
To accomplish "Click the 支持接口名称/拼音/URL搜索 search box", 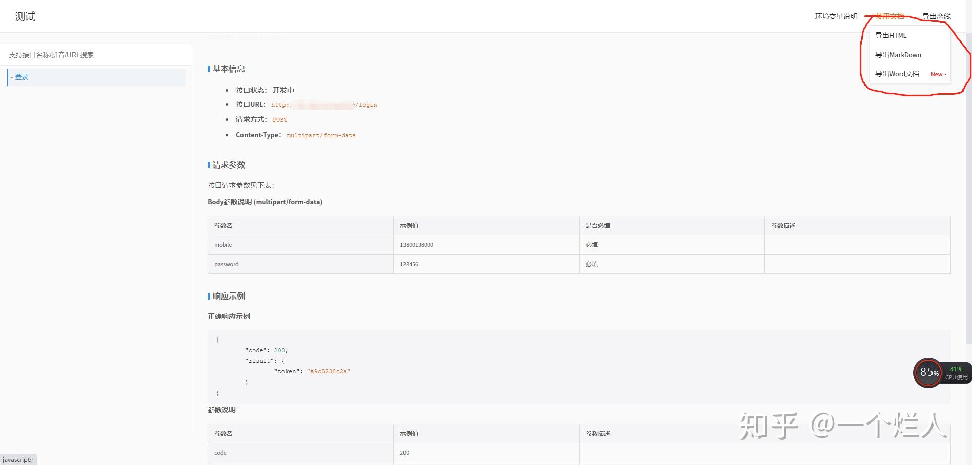I will tap(96, 55).
